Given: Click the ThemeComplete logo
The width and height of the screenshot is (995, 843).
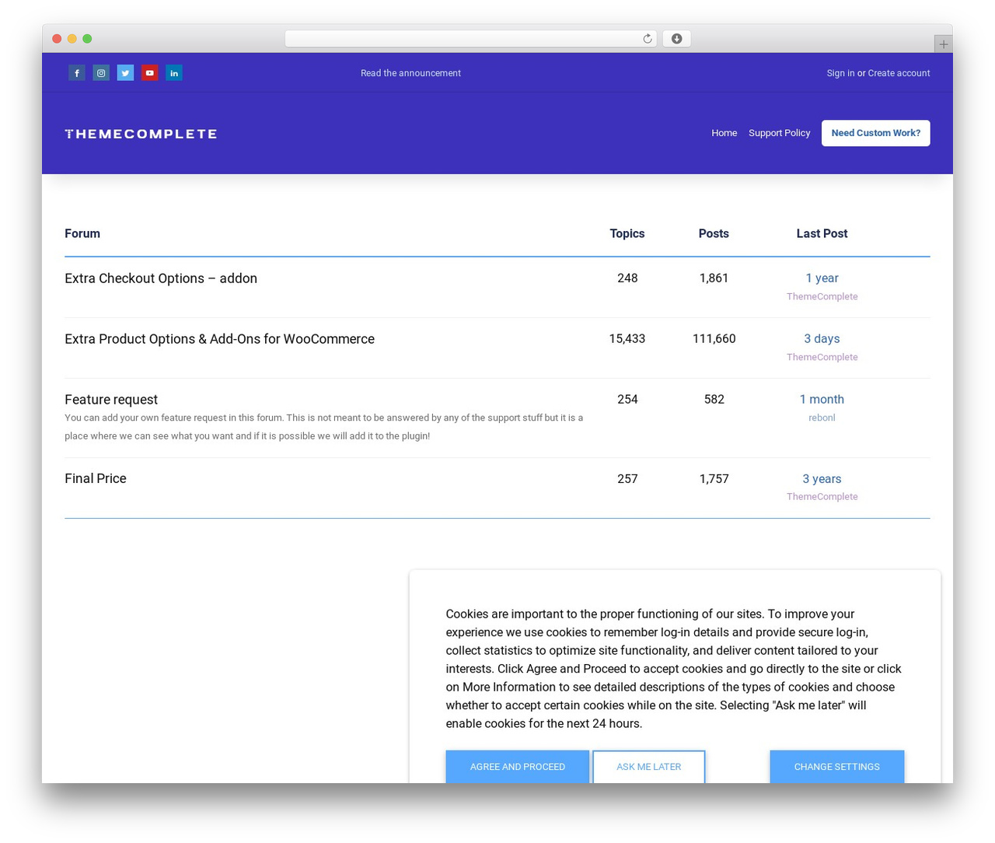Looking at the screenshot, I should pos(141,134).
